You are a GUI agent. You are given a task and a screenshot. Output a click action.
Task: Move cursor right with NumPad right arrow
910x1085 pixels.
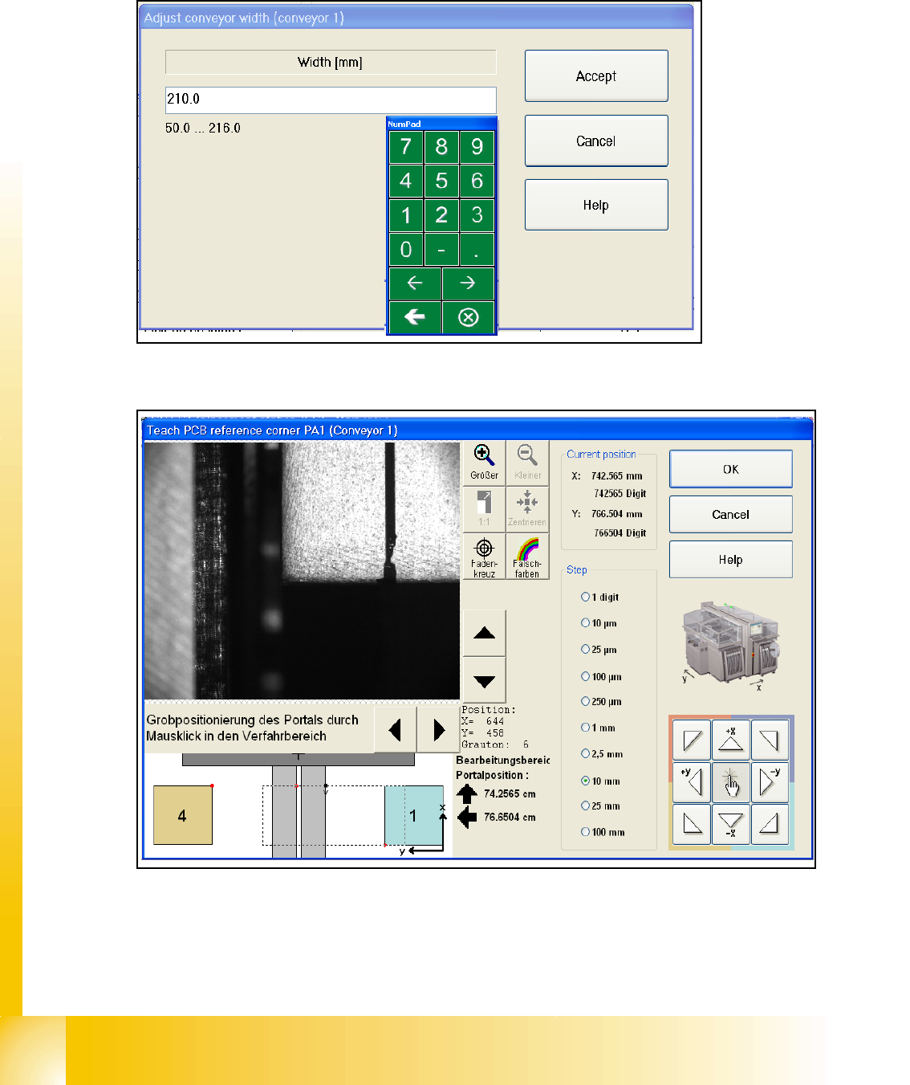(x=468, y=283)
